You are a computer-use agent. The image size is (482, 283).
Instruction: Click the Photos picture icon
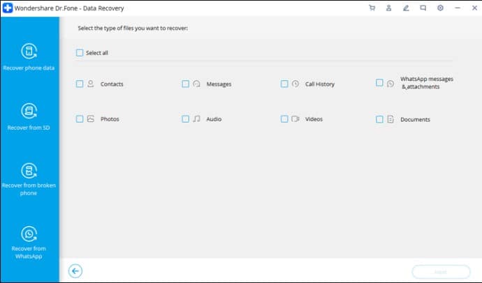click(x=91, y=118)
